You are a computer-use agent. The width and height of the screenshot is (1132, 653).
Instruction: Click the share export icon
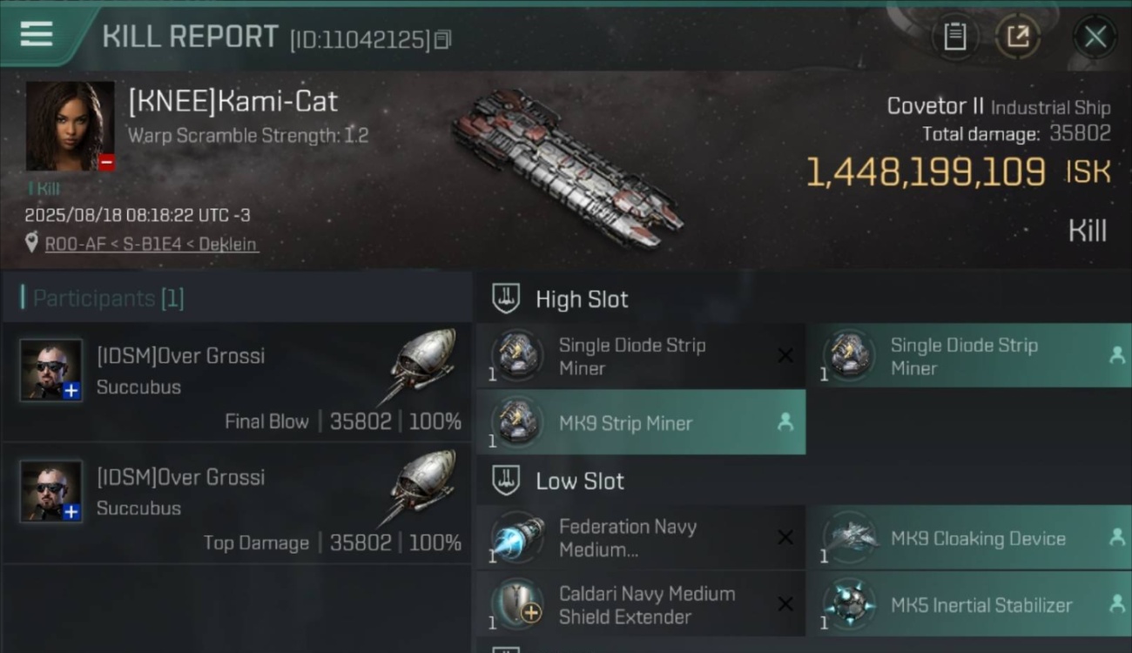click(x=1017, y=37)
